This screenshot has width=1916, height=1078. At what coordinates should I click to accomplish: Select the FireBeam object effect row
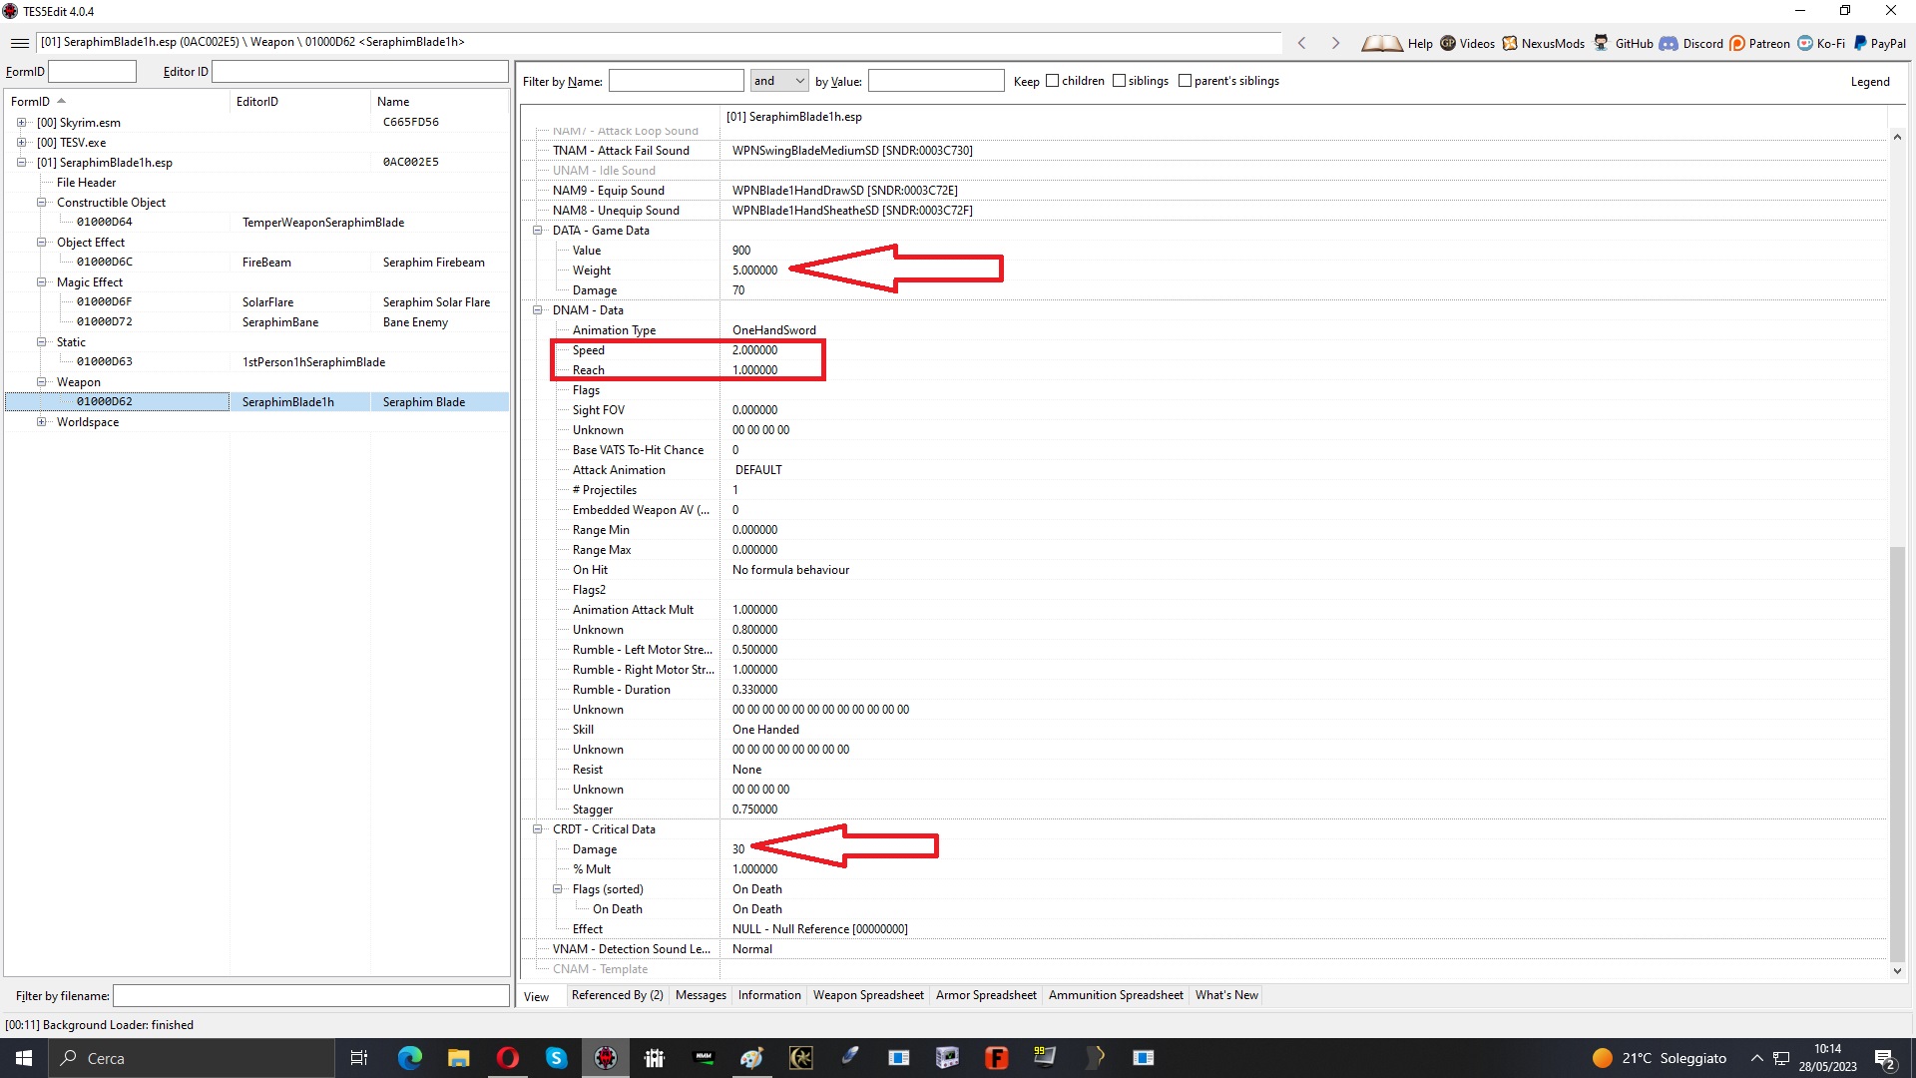[x=257, y=262]
